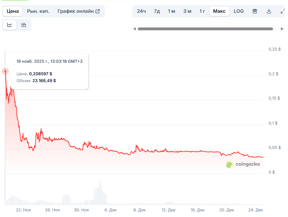
Task: Switch to the Рын. кап. tab
Action: (38, 11)
